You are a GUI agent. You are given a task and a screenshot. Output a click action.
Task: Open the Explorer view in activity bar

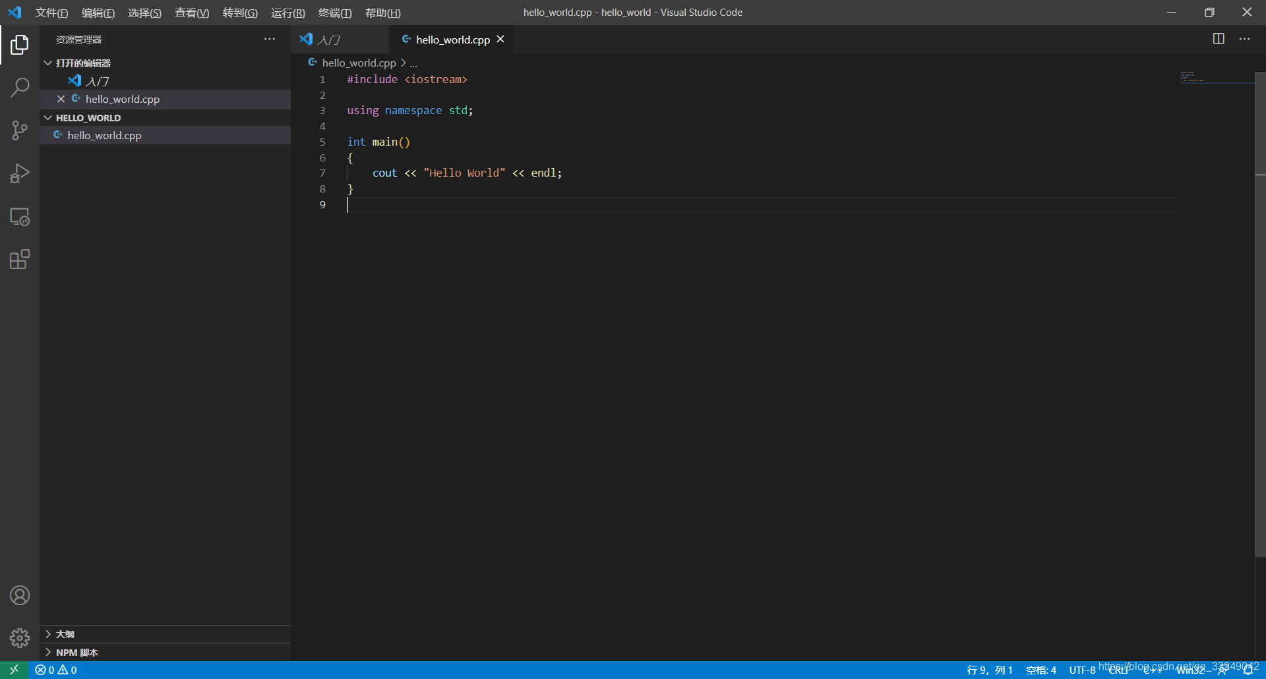pos(20,45)
